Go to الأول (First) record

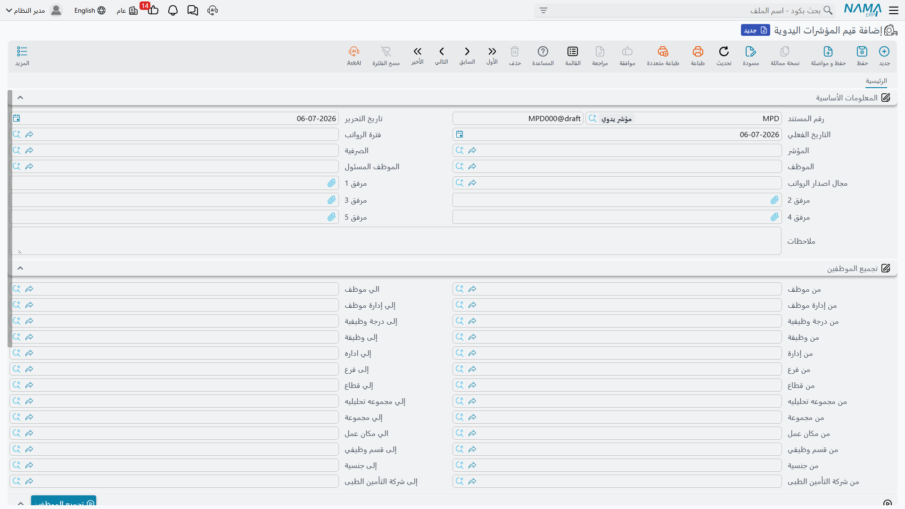pyautogui.click(x=492, y=51)
